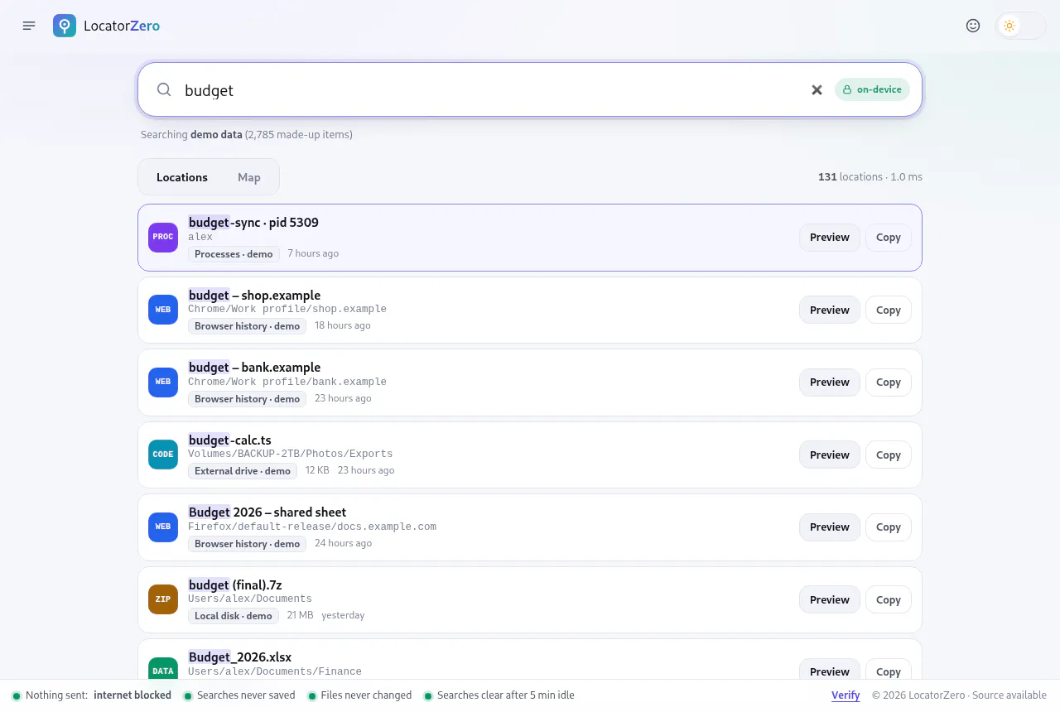Select the Locations tab
Image resolution: width=1060 pixels, height=712 pixels.
pyautogui.click(x=182, y=177)
